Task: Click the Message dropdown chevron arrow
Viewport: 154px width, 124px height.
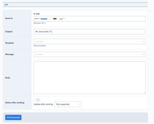Action: (143, 54)
